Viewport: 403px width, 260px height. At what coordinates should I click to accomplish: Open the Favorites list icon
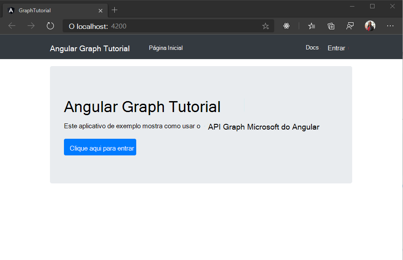click(x=311, y=26)
